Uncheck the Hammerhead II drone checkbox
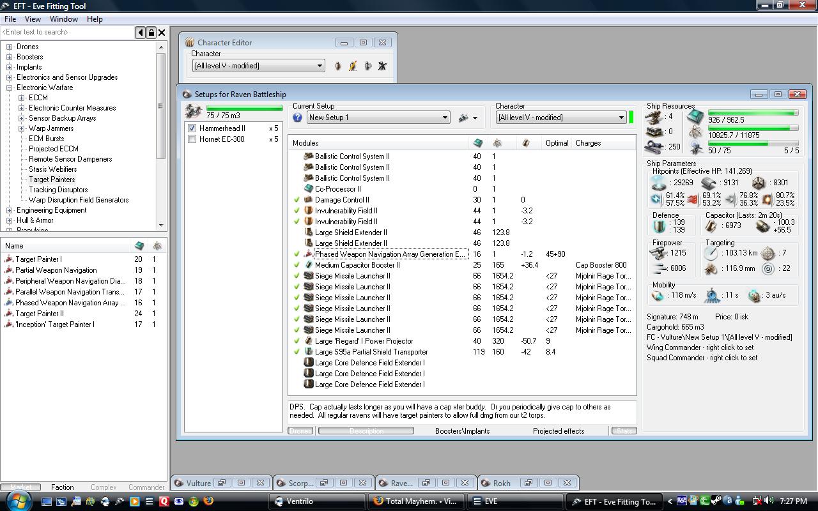 (x=192, y=128)
